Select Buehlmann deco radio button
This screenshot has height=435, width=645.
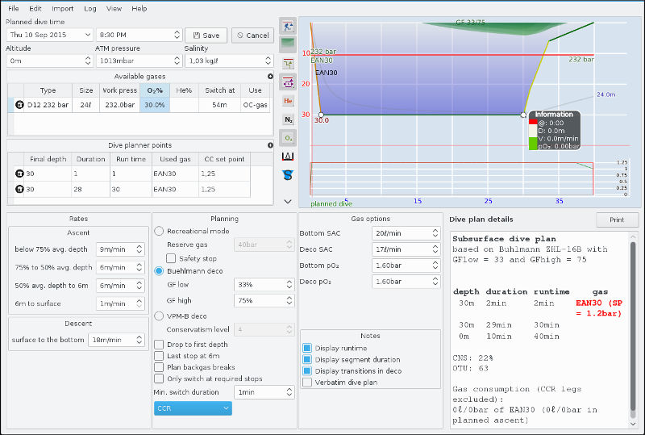coord(159,271)
